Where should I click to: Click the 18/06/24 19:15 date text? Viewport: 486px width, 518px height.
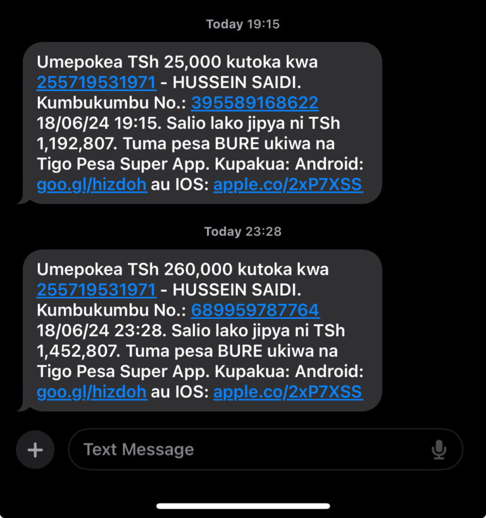(99, 123)
